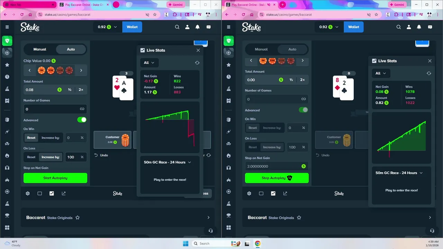Switch to Auto tab in right window
The width and height of the screenshot is (443, 249).
coord(292,49)
